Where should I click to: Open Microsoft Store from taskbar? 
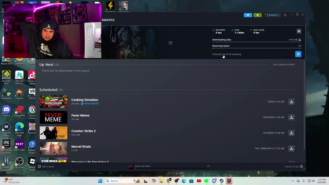(x=191, y=181)
